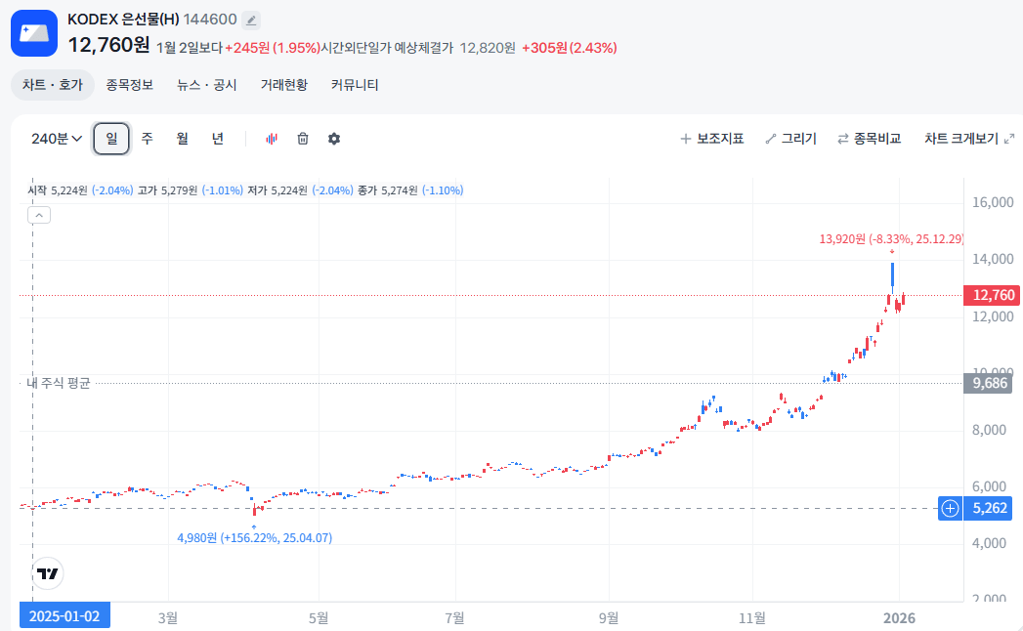Click the 보조지표 add indicator button
1023x631 pixels.
[x=712, y=139]
